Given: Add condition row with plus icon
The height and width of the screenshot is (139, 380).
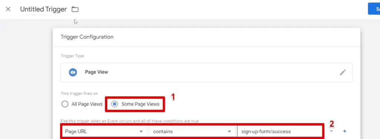Looking at the screenshot, I should point(344,131).
